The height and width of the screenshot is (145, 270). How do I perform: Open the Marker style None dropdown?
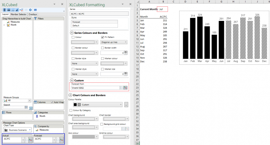[84, 74]
